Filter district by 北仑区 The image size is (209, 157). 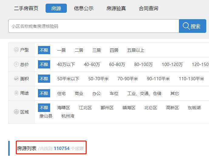tap(151, 108)
